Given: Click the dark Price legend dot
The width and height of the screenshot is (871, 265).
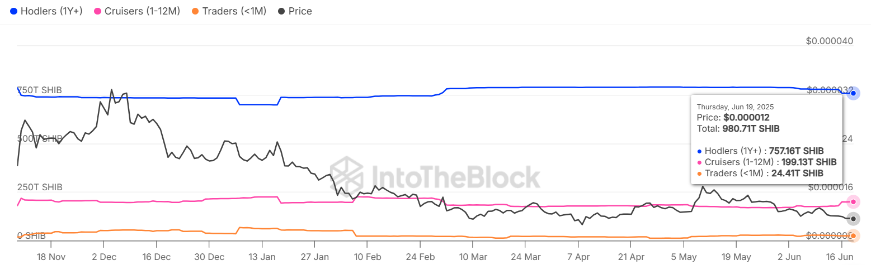Looking at the screenshot, I should tap(282, 11).
